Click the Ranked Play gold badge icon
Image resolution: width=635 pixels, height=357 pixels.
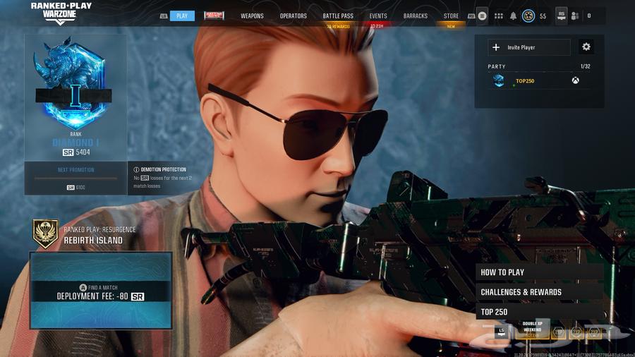(x=46, y=234)
